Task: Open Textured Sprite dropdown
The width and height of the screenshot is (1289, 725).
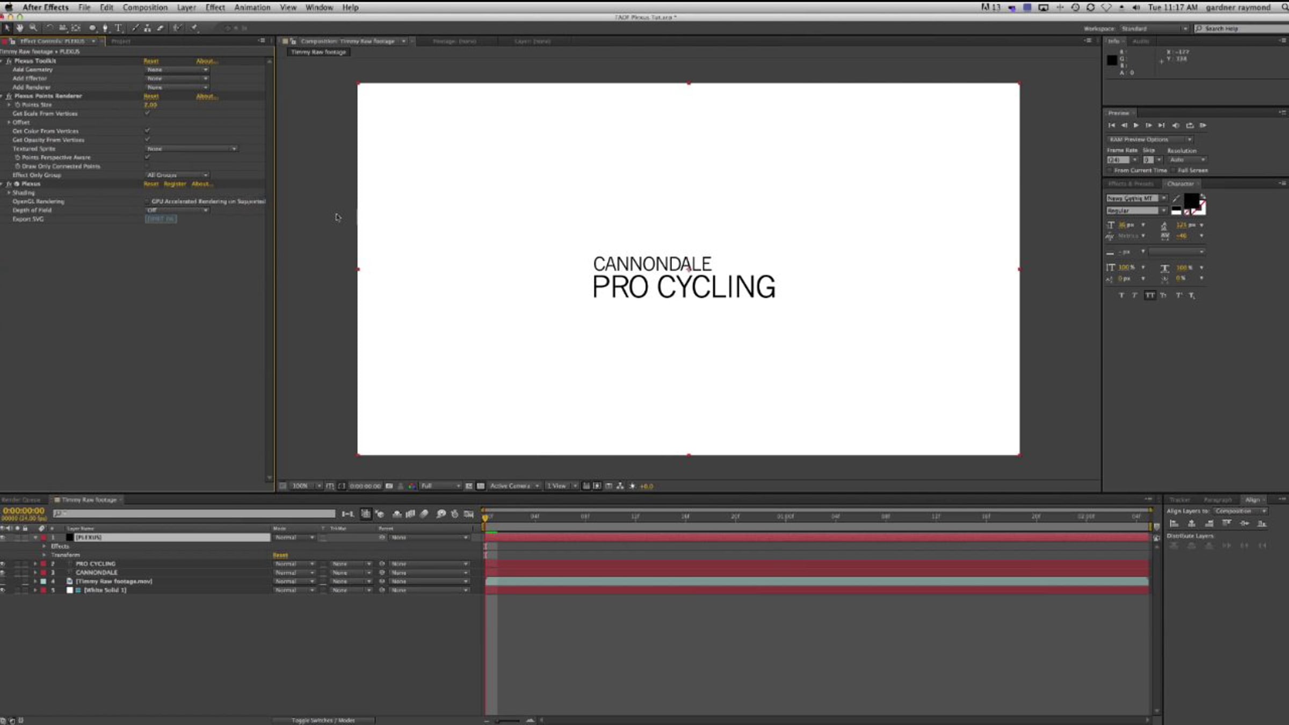Action: pyautogui.click(x=192, y=149)
